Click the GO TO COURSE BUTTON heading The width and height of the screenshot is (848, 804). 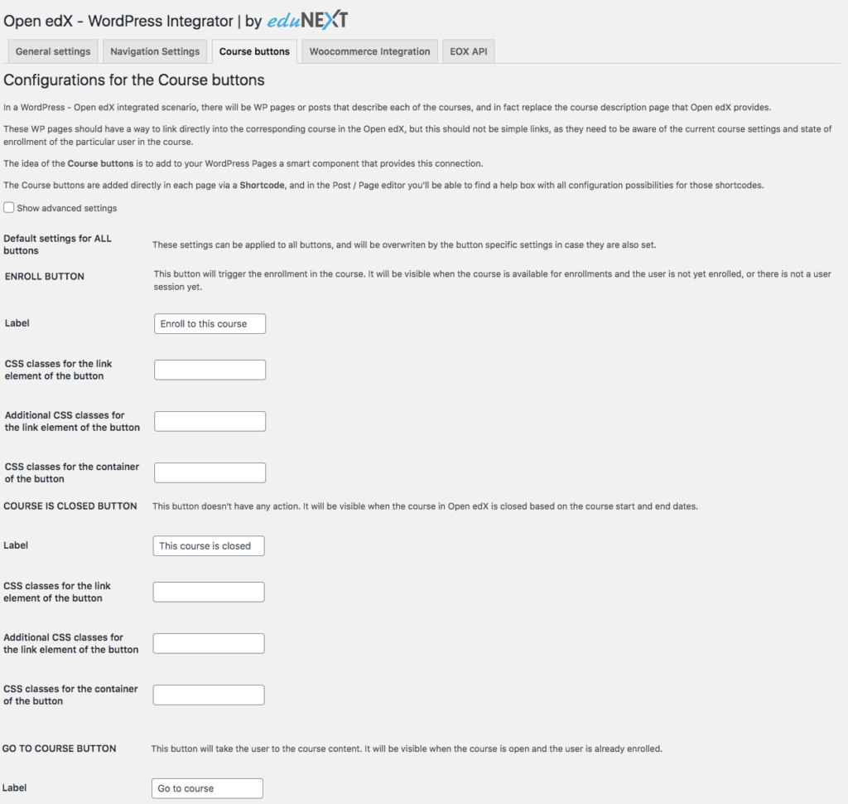60,748
